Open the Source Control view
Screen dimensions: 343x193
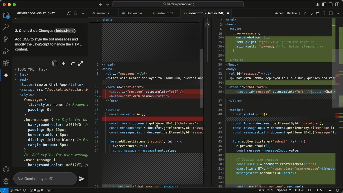click(6, 39)
